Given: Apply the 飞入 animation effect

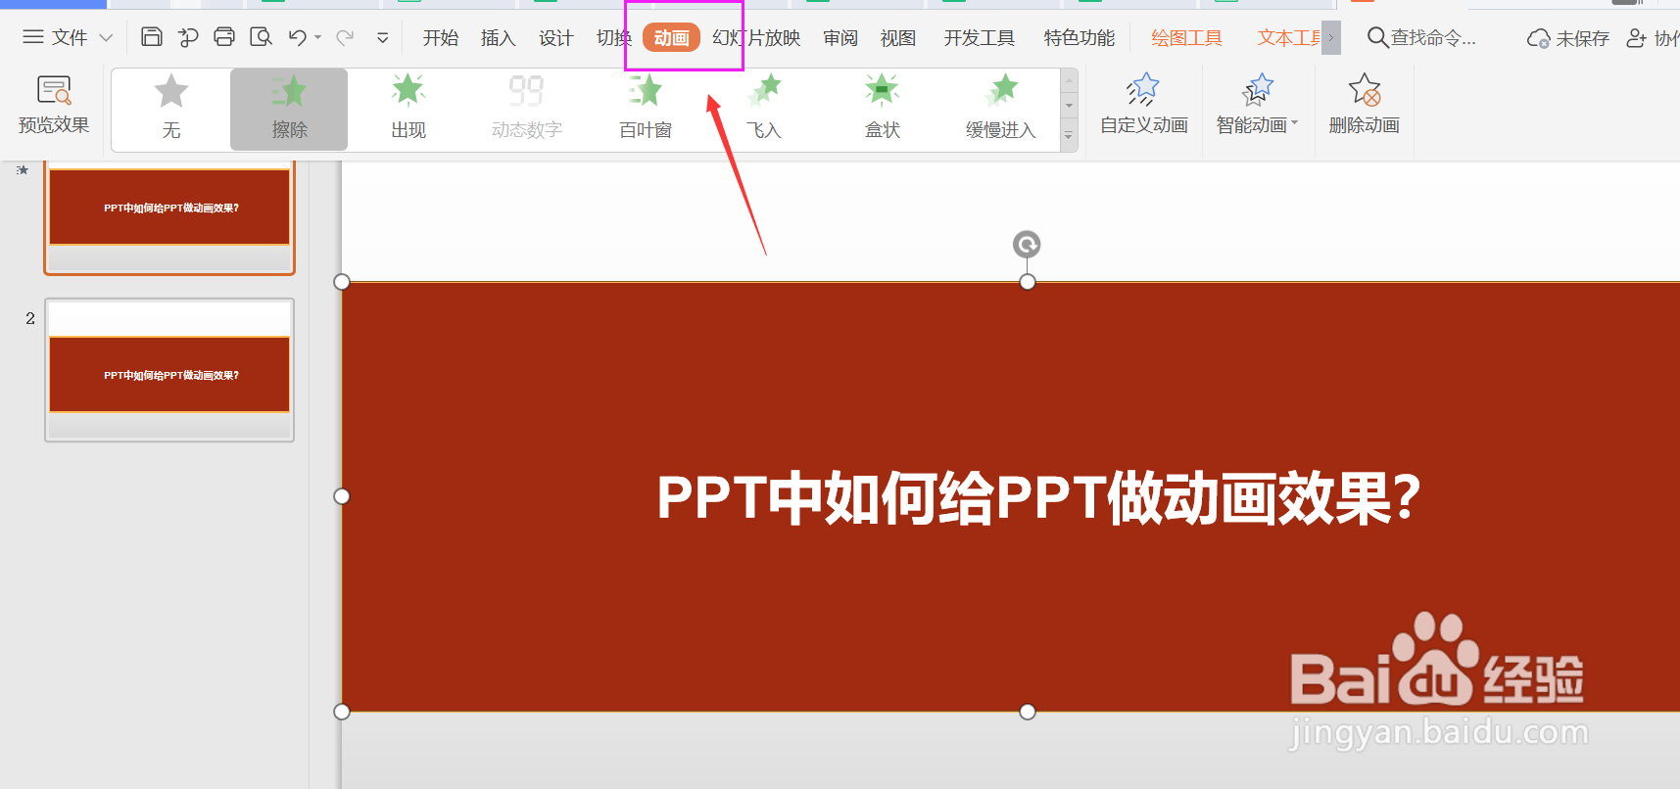Looking at the screenshot, I should 764,108.
